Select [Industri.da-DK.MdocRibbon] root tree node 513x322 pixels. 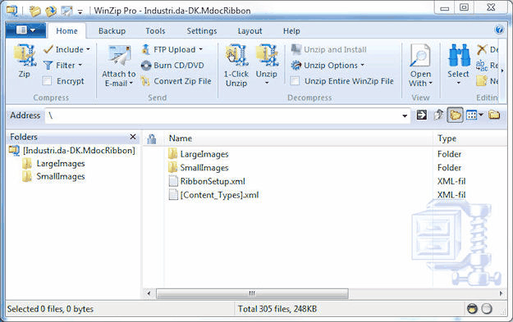tap(79, 151)
